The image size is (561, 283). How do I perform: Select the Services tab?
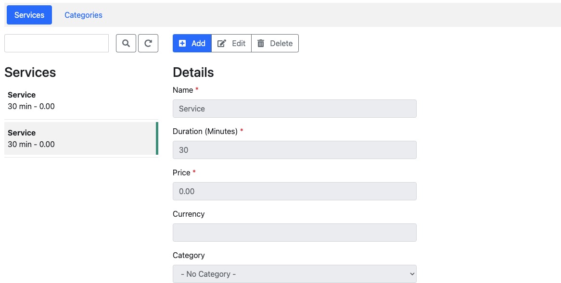[29, 15]
